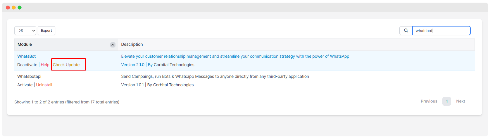Click the green maximize window button
Image resolution: width=490 pixels, height=139 pixels.
tap(20, 8)
